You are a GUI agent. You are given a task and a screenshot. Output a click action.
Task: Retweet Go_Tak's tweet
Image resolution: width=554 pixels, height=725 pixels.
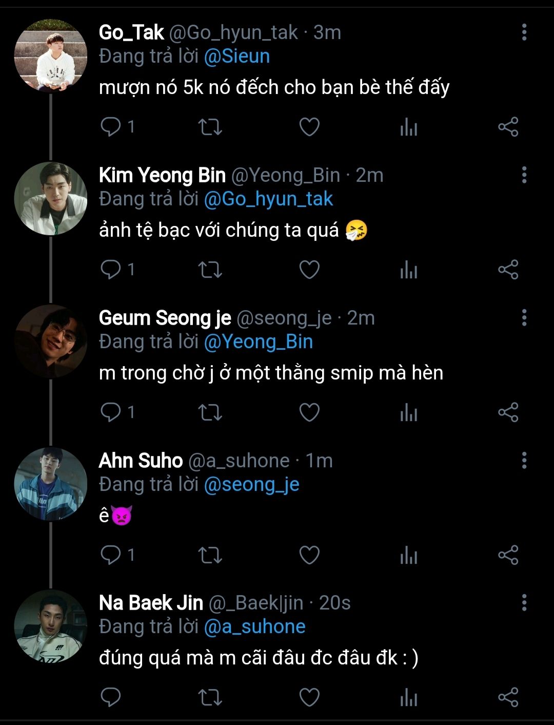tap(210, 127)
